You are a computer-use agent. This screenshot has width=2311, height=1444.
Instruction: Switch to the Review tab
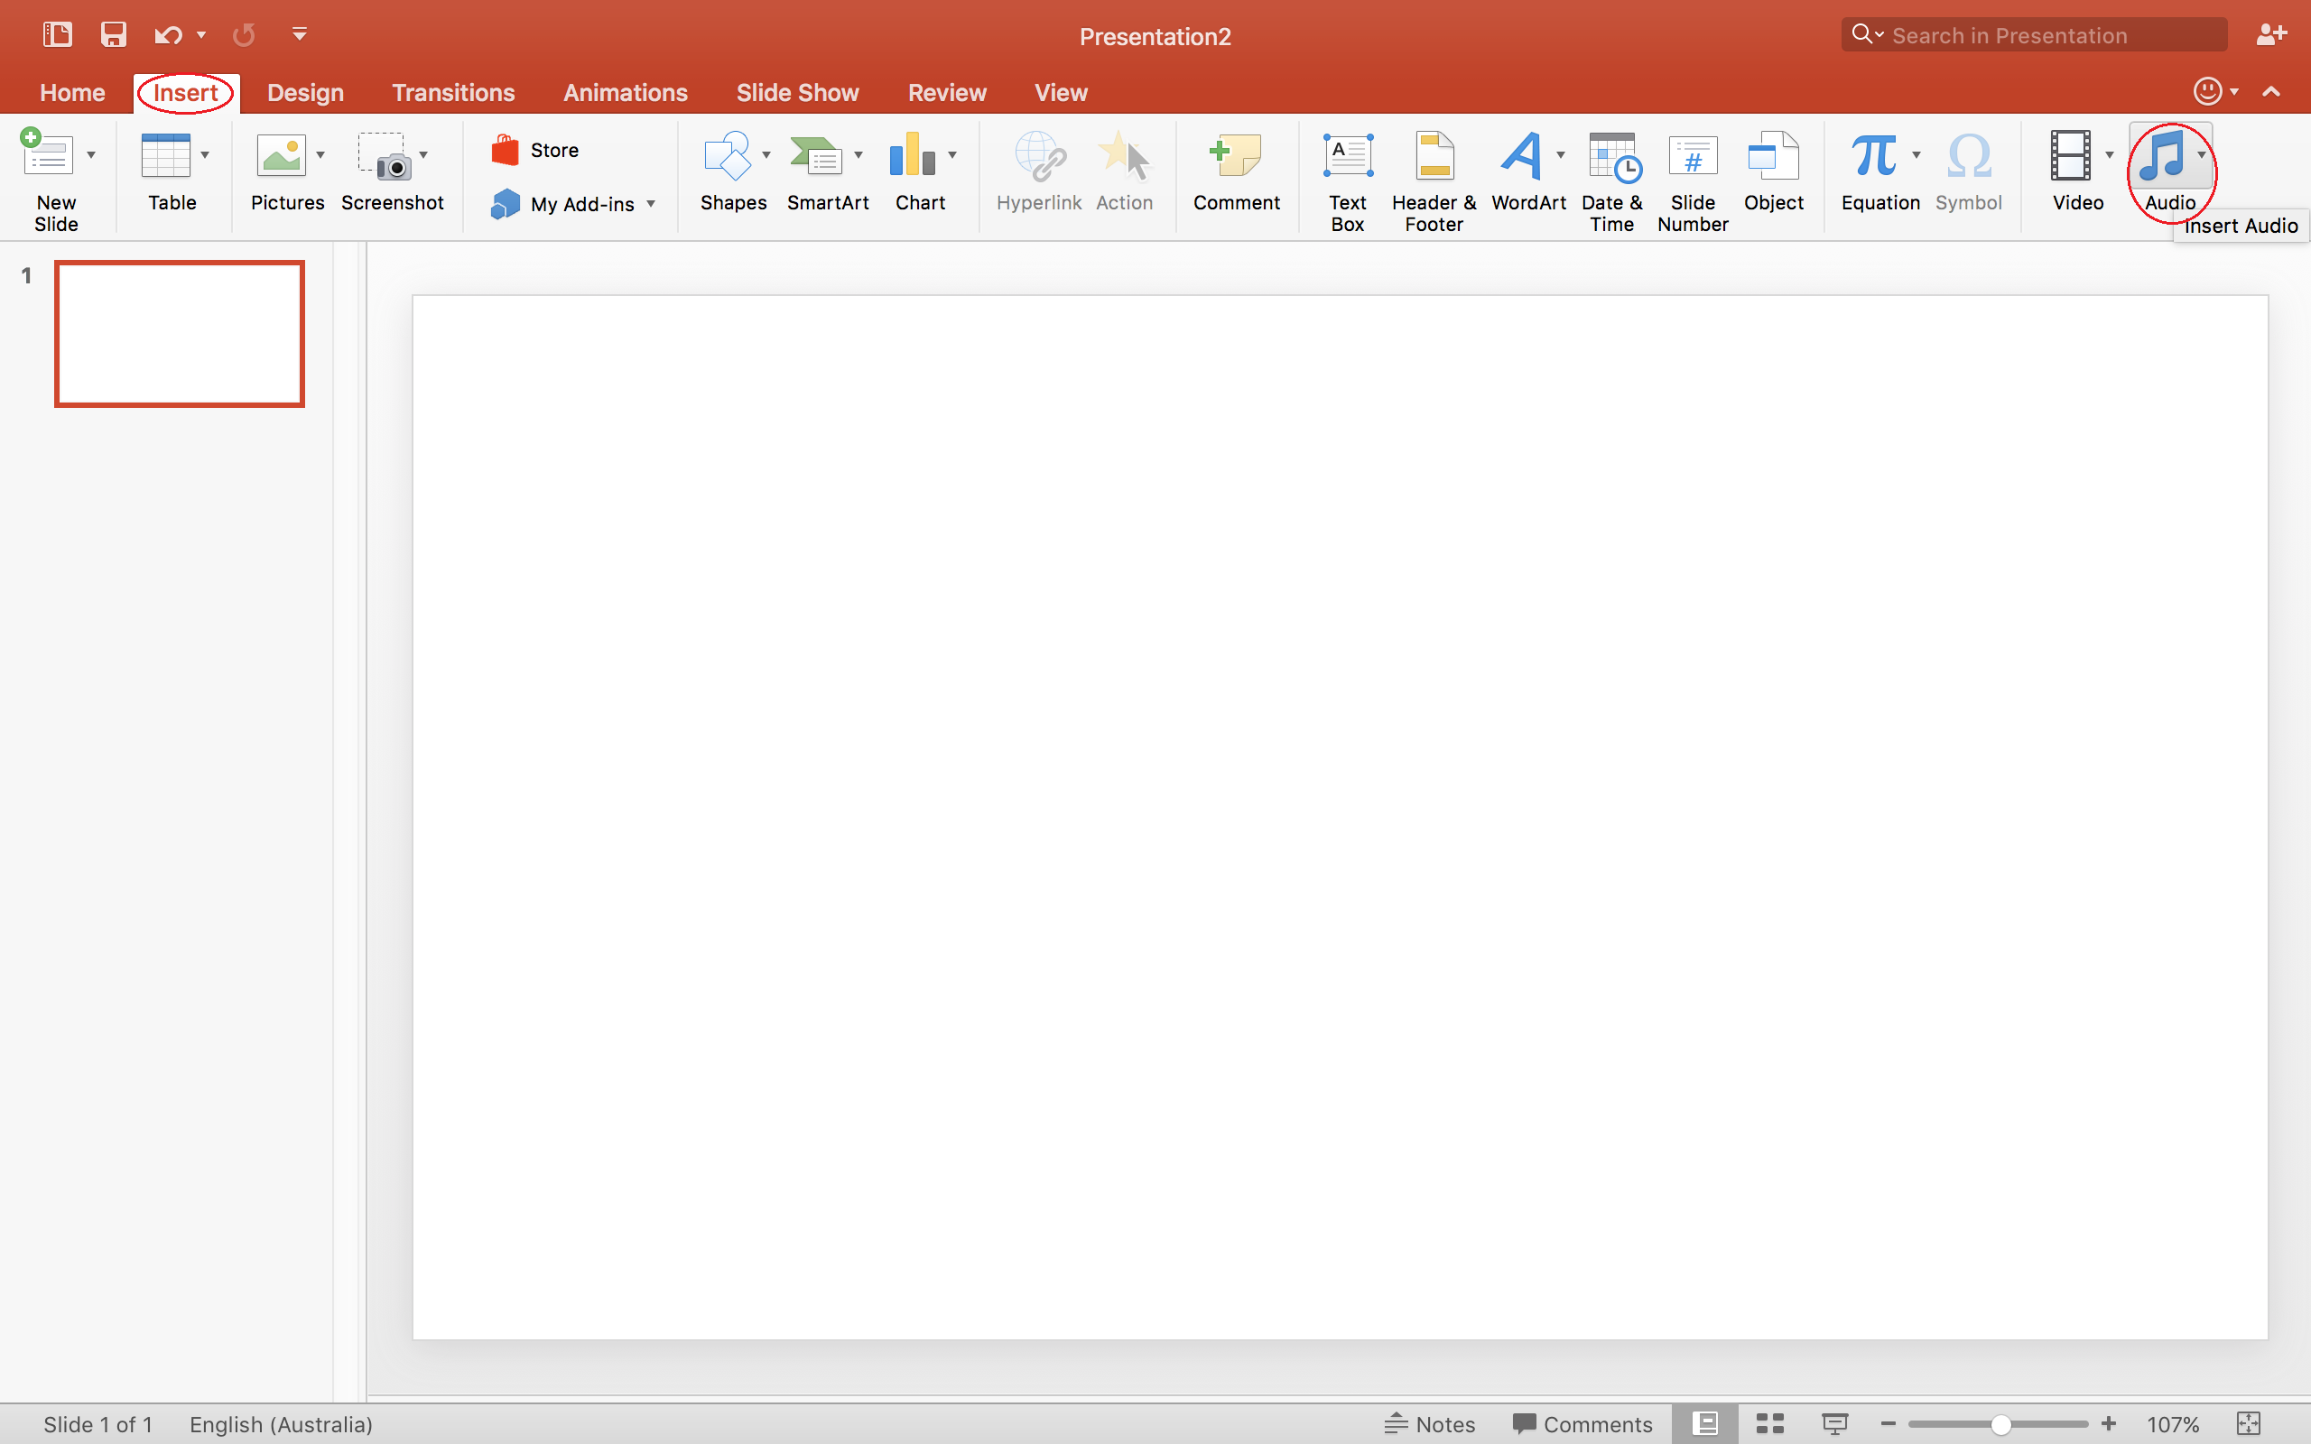point(946,93)
